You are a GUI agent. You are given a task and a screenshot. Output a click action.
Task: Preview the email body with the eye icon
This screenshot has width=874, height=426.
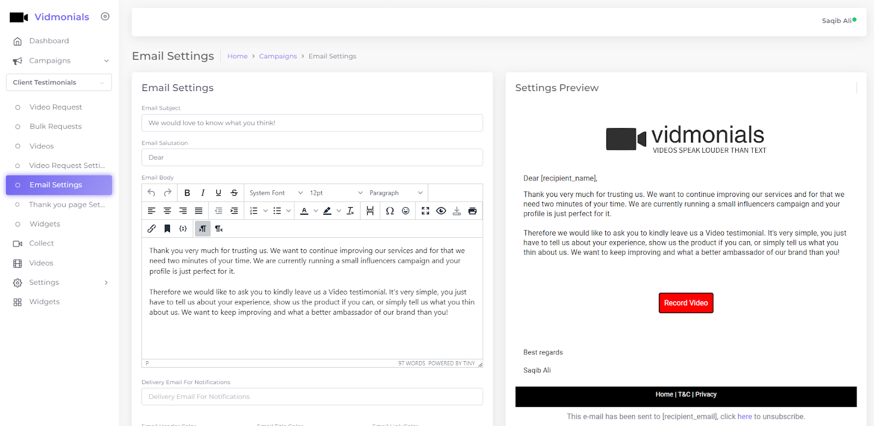441,211
